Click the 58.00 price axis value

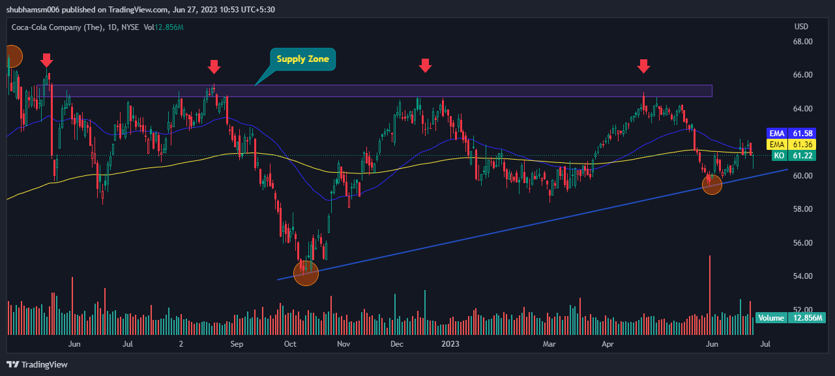(802, 209)
